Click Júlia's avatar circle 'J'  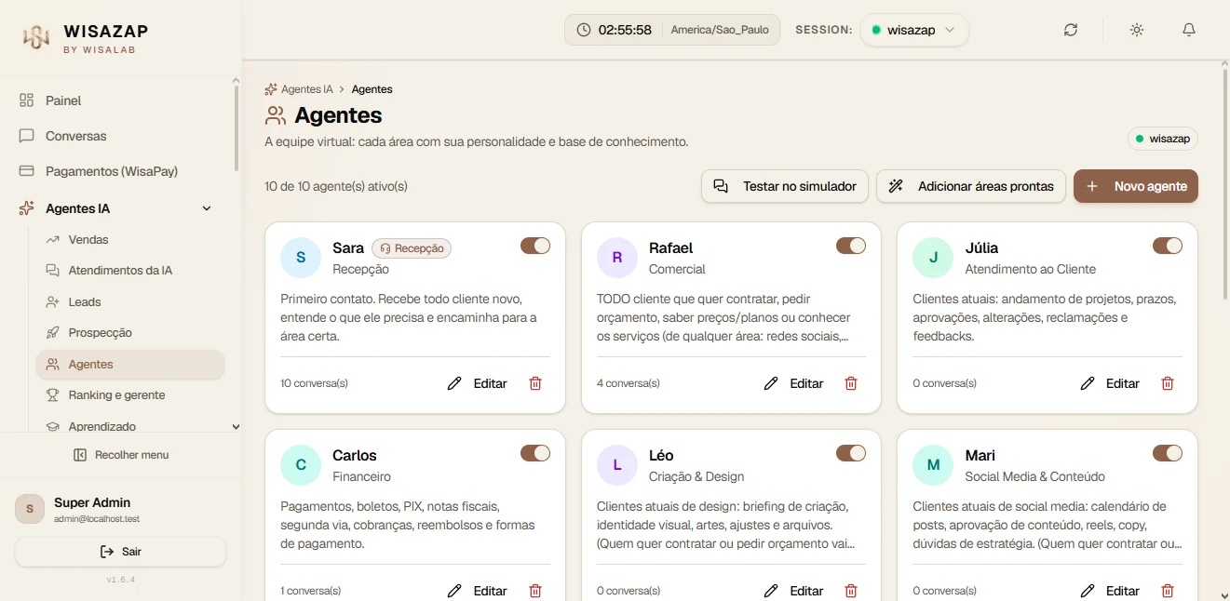tap(933, 258)
